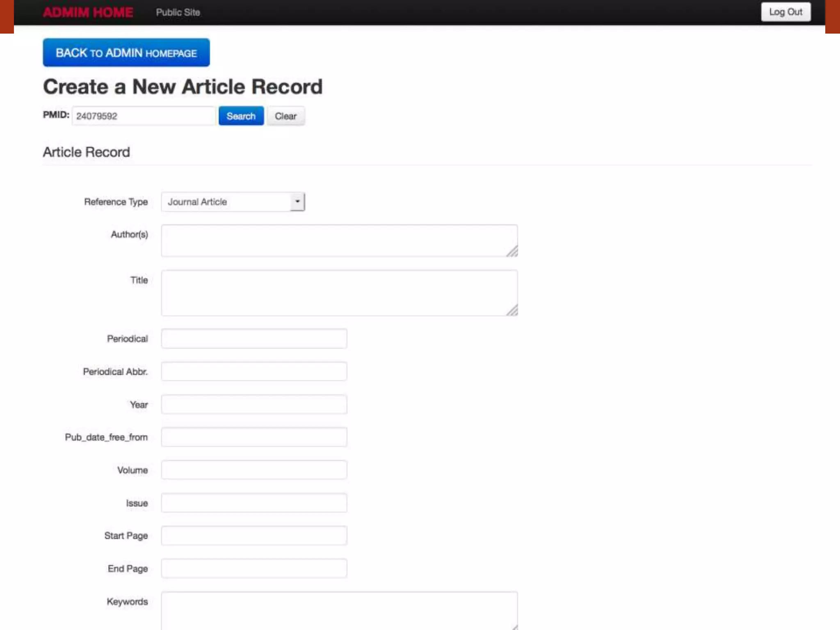The image size is (840, 630).
Task: Click the Start Page label
Action: 126,536
